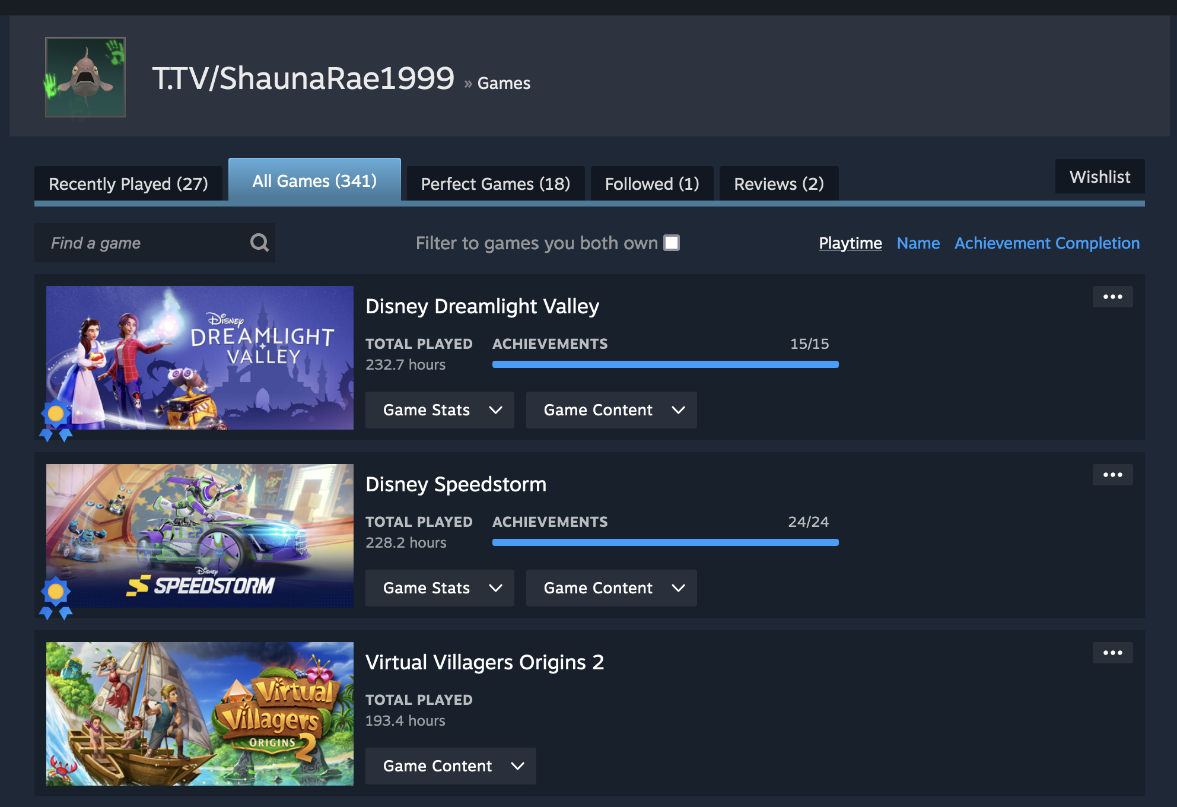The height and width of the screenshot is (807, 1177).
Task: Click the ACHIEVEMENTS label under Dreamlight Valley
Action: [x=550, y=344]
